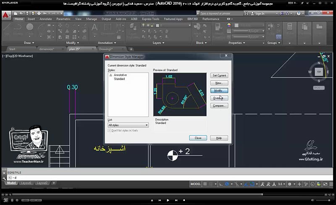Viewport: 336px width, 205px height.
Task: Click the Override... button
Action: pos(219,98)
